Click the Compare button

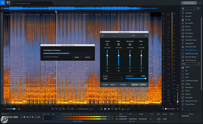[x=123, y=84]
